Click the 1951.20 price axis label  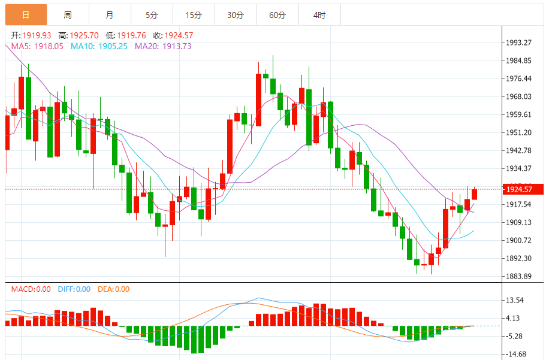click(518, 132)
